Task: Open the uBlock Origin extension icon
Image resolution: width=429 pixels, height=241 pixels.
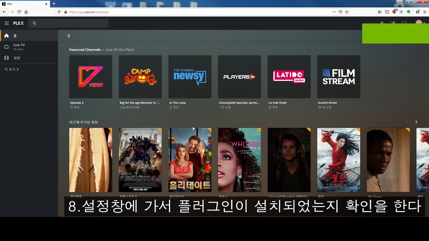Action: tap(395, 12)
